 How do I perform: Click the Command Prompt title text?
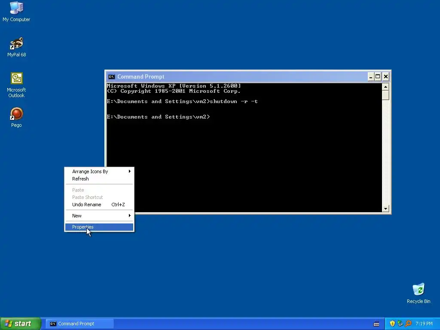pyautogui.click(x=141, y=76)
